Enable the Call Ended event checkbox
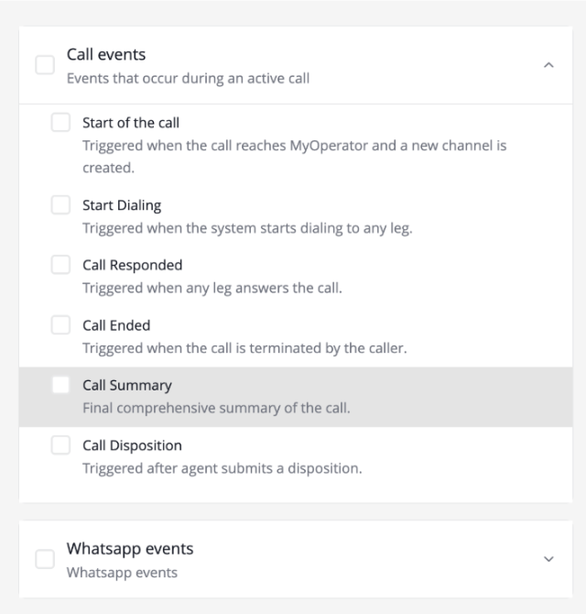 click(60, 325)
